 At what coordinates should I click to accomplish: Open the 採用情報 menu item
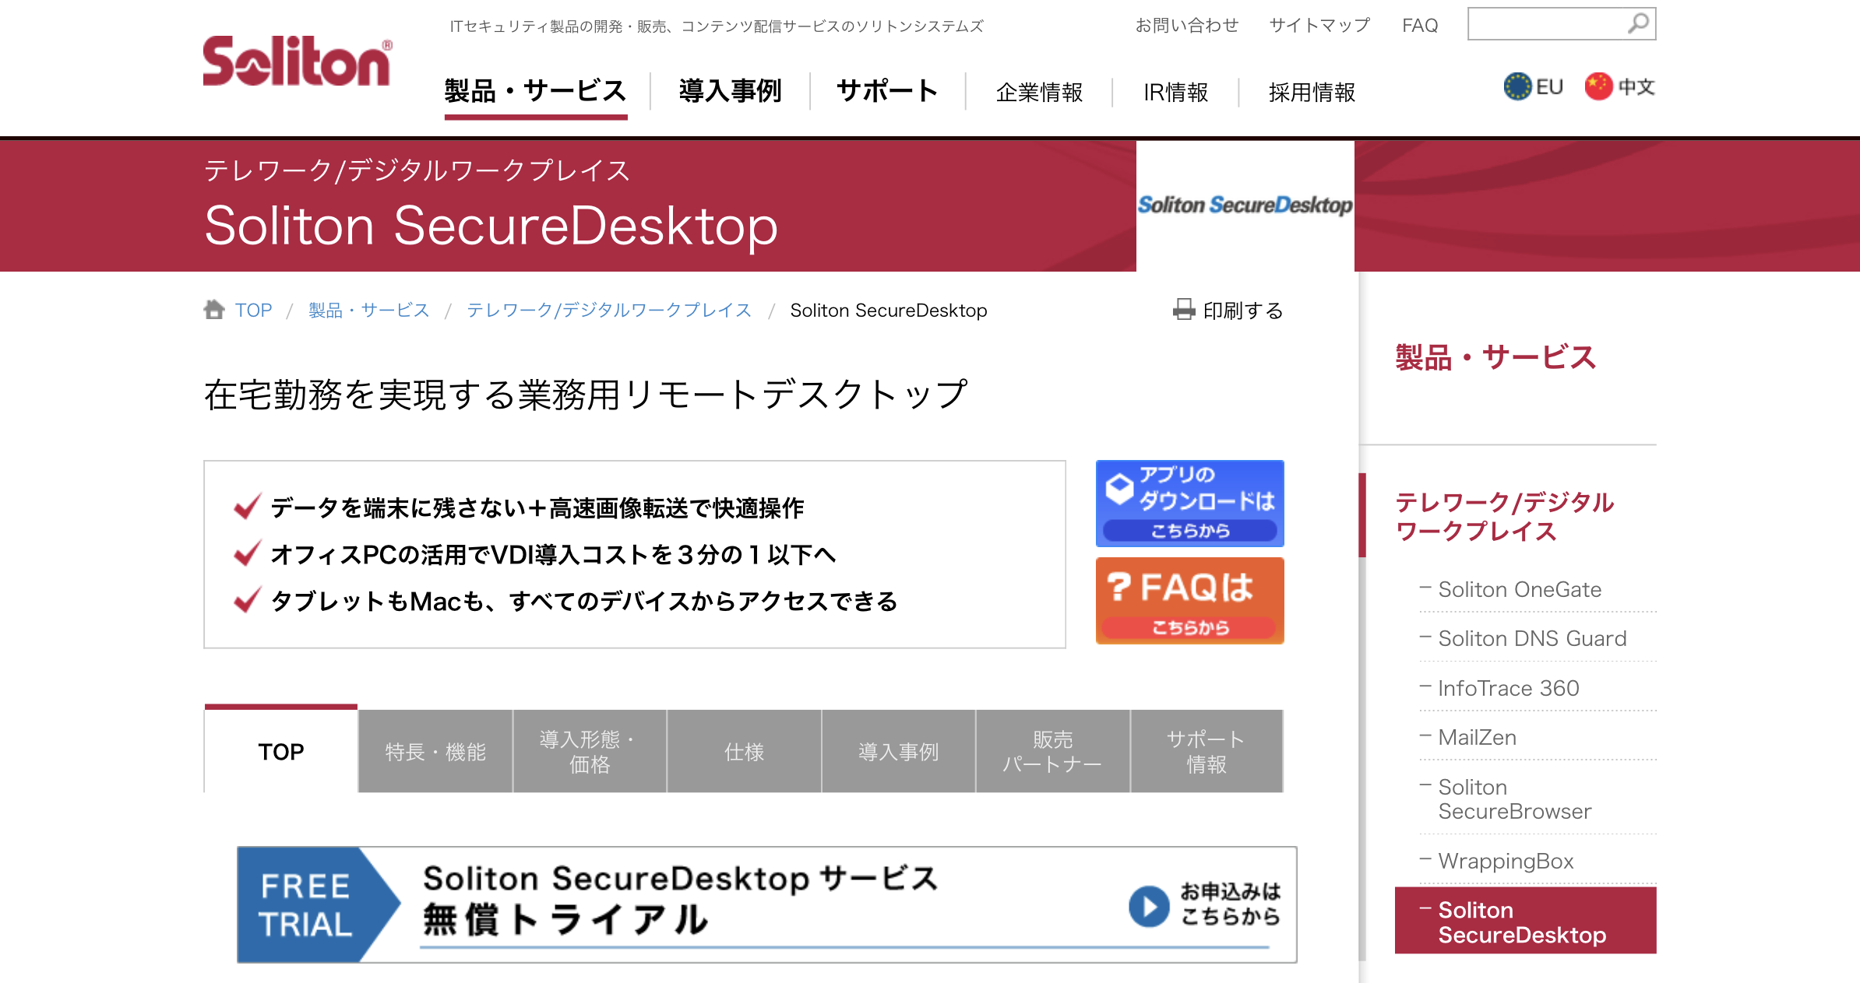pos(1312,93)
